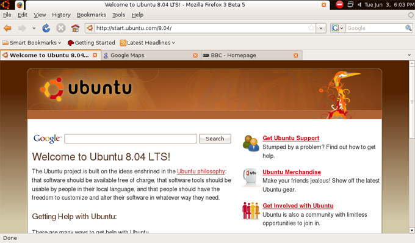Click the clock showing Tue Jun 3
The image size is (415, 243).
[389, 4]
